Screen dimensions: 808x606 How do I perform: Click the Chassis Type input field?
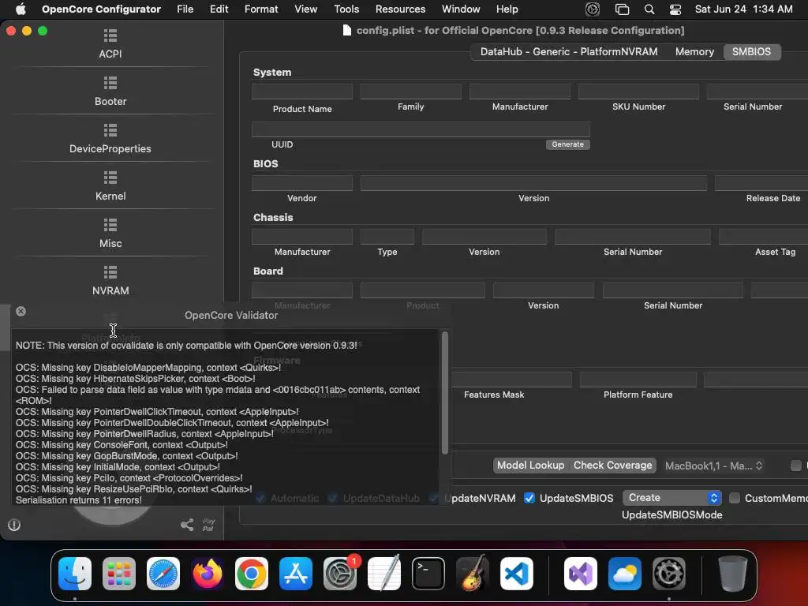pyautogui.click(x=387, y=237)
